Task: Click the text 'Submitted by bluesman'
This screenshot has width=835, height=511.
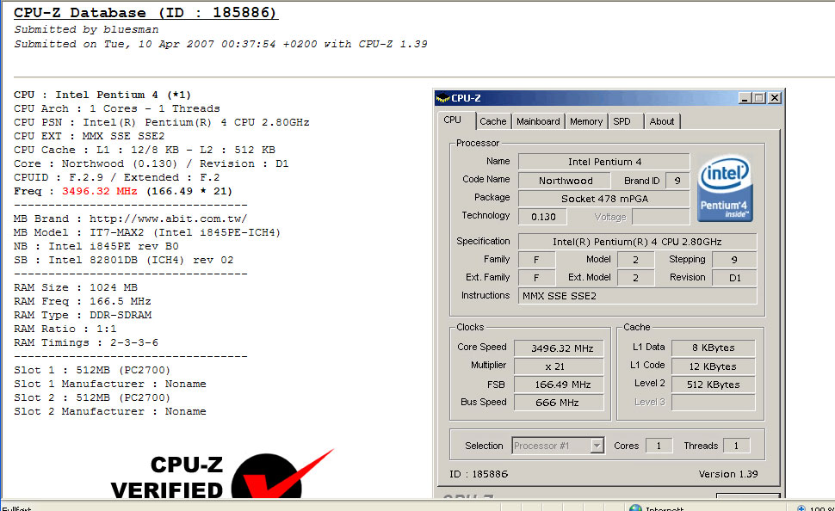Action: (x=86, y=30)
